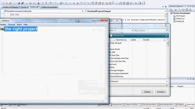195x109 pixels.
Task: Click the Find in Files toolbar icon
Action: coord(38,3)
